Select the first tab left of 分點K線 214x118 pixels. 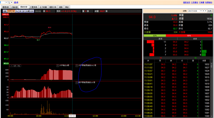pyautogui.click(x=6, y=7)
